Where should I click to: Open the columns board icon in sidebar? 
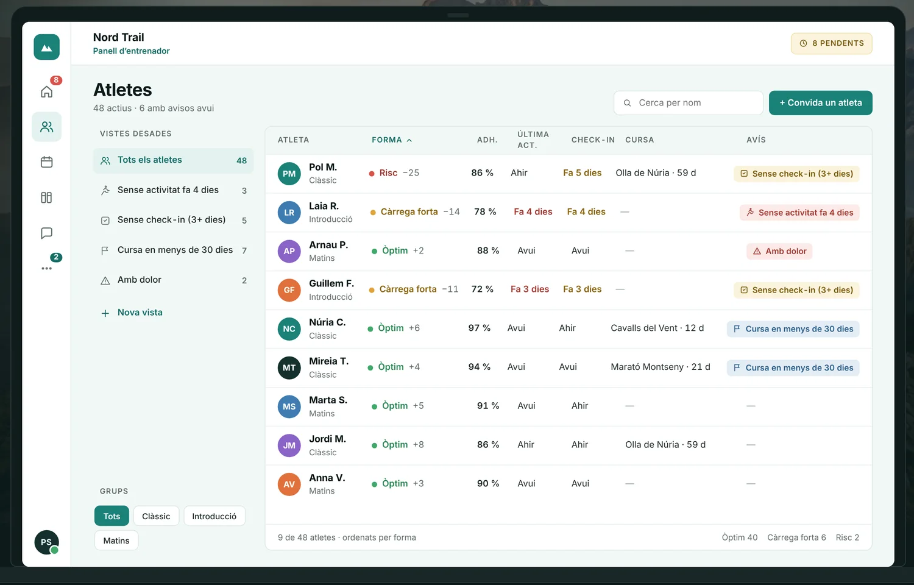46,197
